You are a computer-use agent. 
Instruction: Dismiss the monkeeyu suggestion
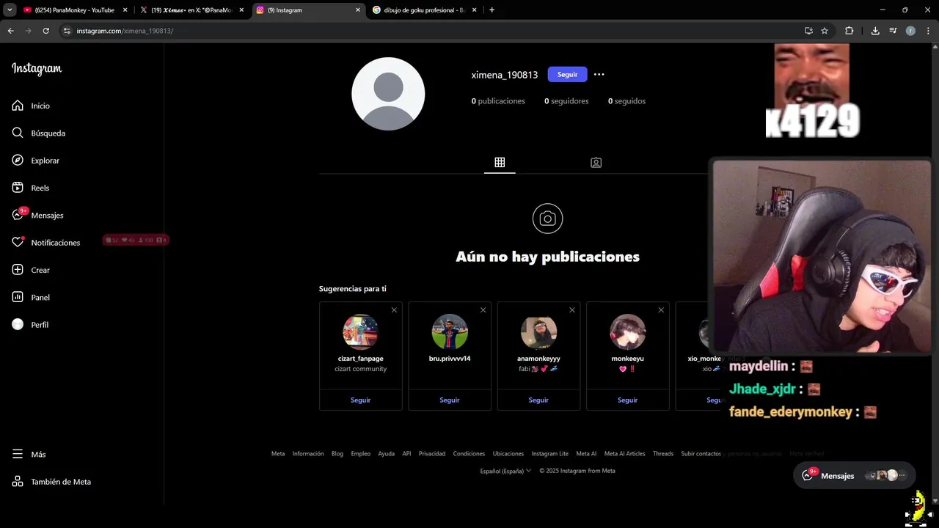click(661, 309)
